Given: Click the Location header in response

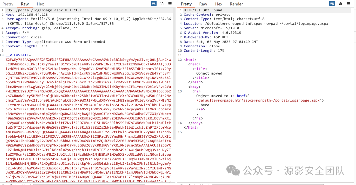Looking at the screenshot, I should [256, 24].
